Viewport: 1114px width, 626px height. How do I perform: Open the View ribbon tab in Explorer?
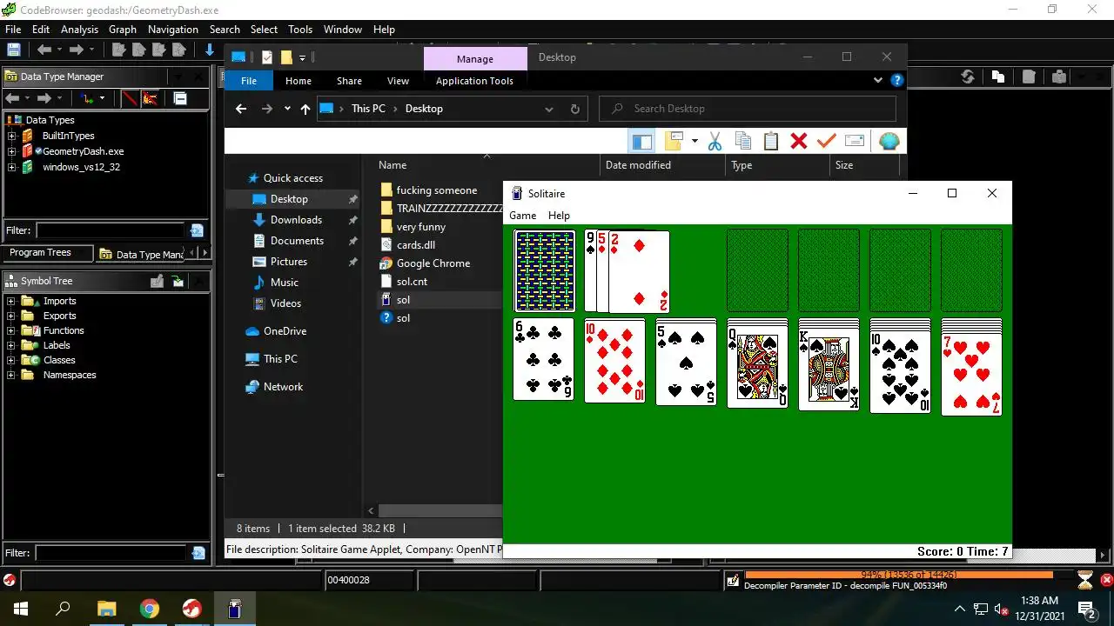tap(398, 81)
